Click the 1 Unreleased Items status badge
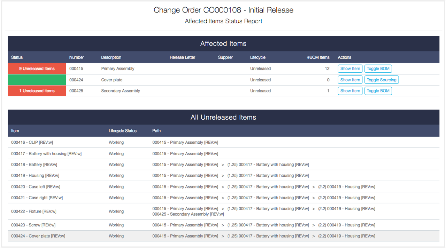The width and height of the screenshot is (446, 248). pyautogui.click(x=37, y=91)
